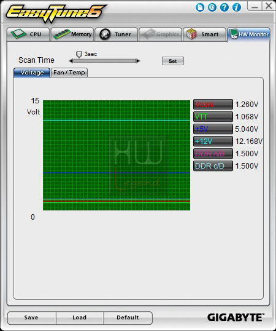Screen dimensions: 276x331
Task: Toggle the VTT voltage line
Action: click(x=213, y=117)
